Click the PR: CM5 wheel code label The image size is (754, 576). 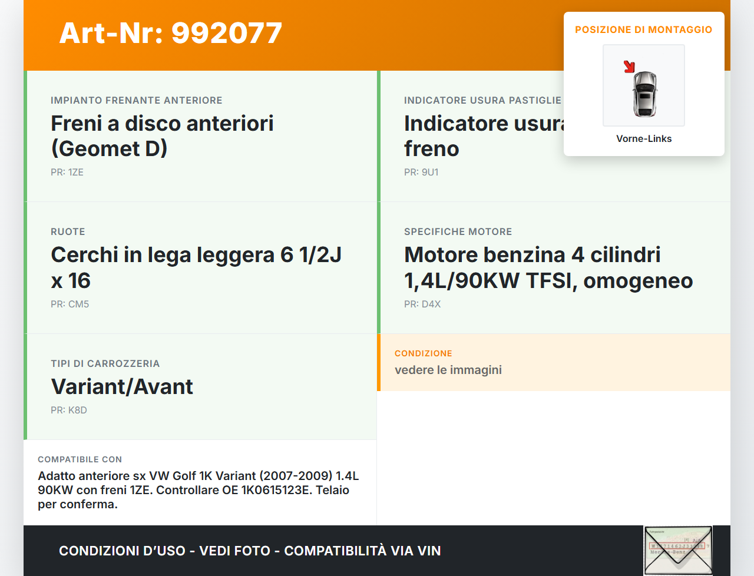[70, 304]
